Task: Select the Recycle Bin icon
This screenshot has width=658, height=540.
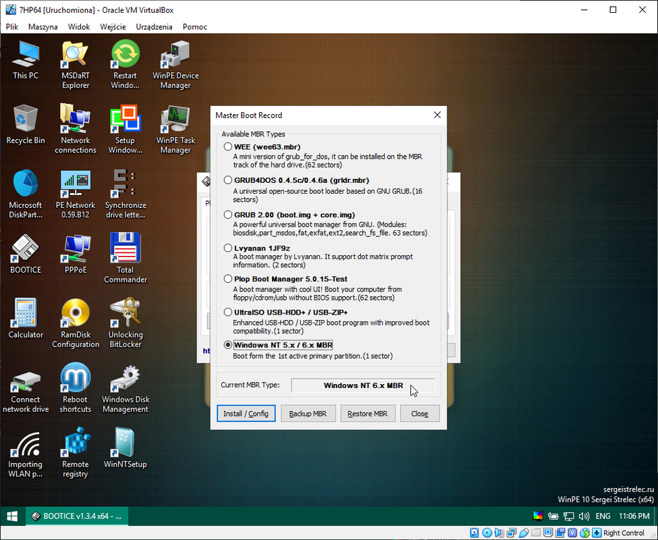Action: (x=26, y=125)
